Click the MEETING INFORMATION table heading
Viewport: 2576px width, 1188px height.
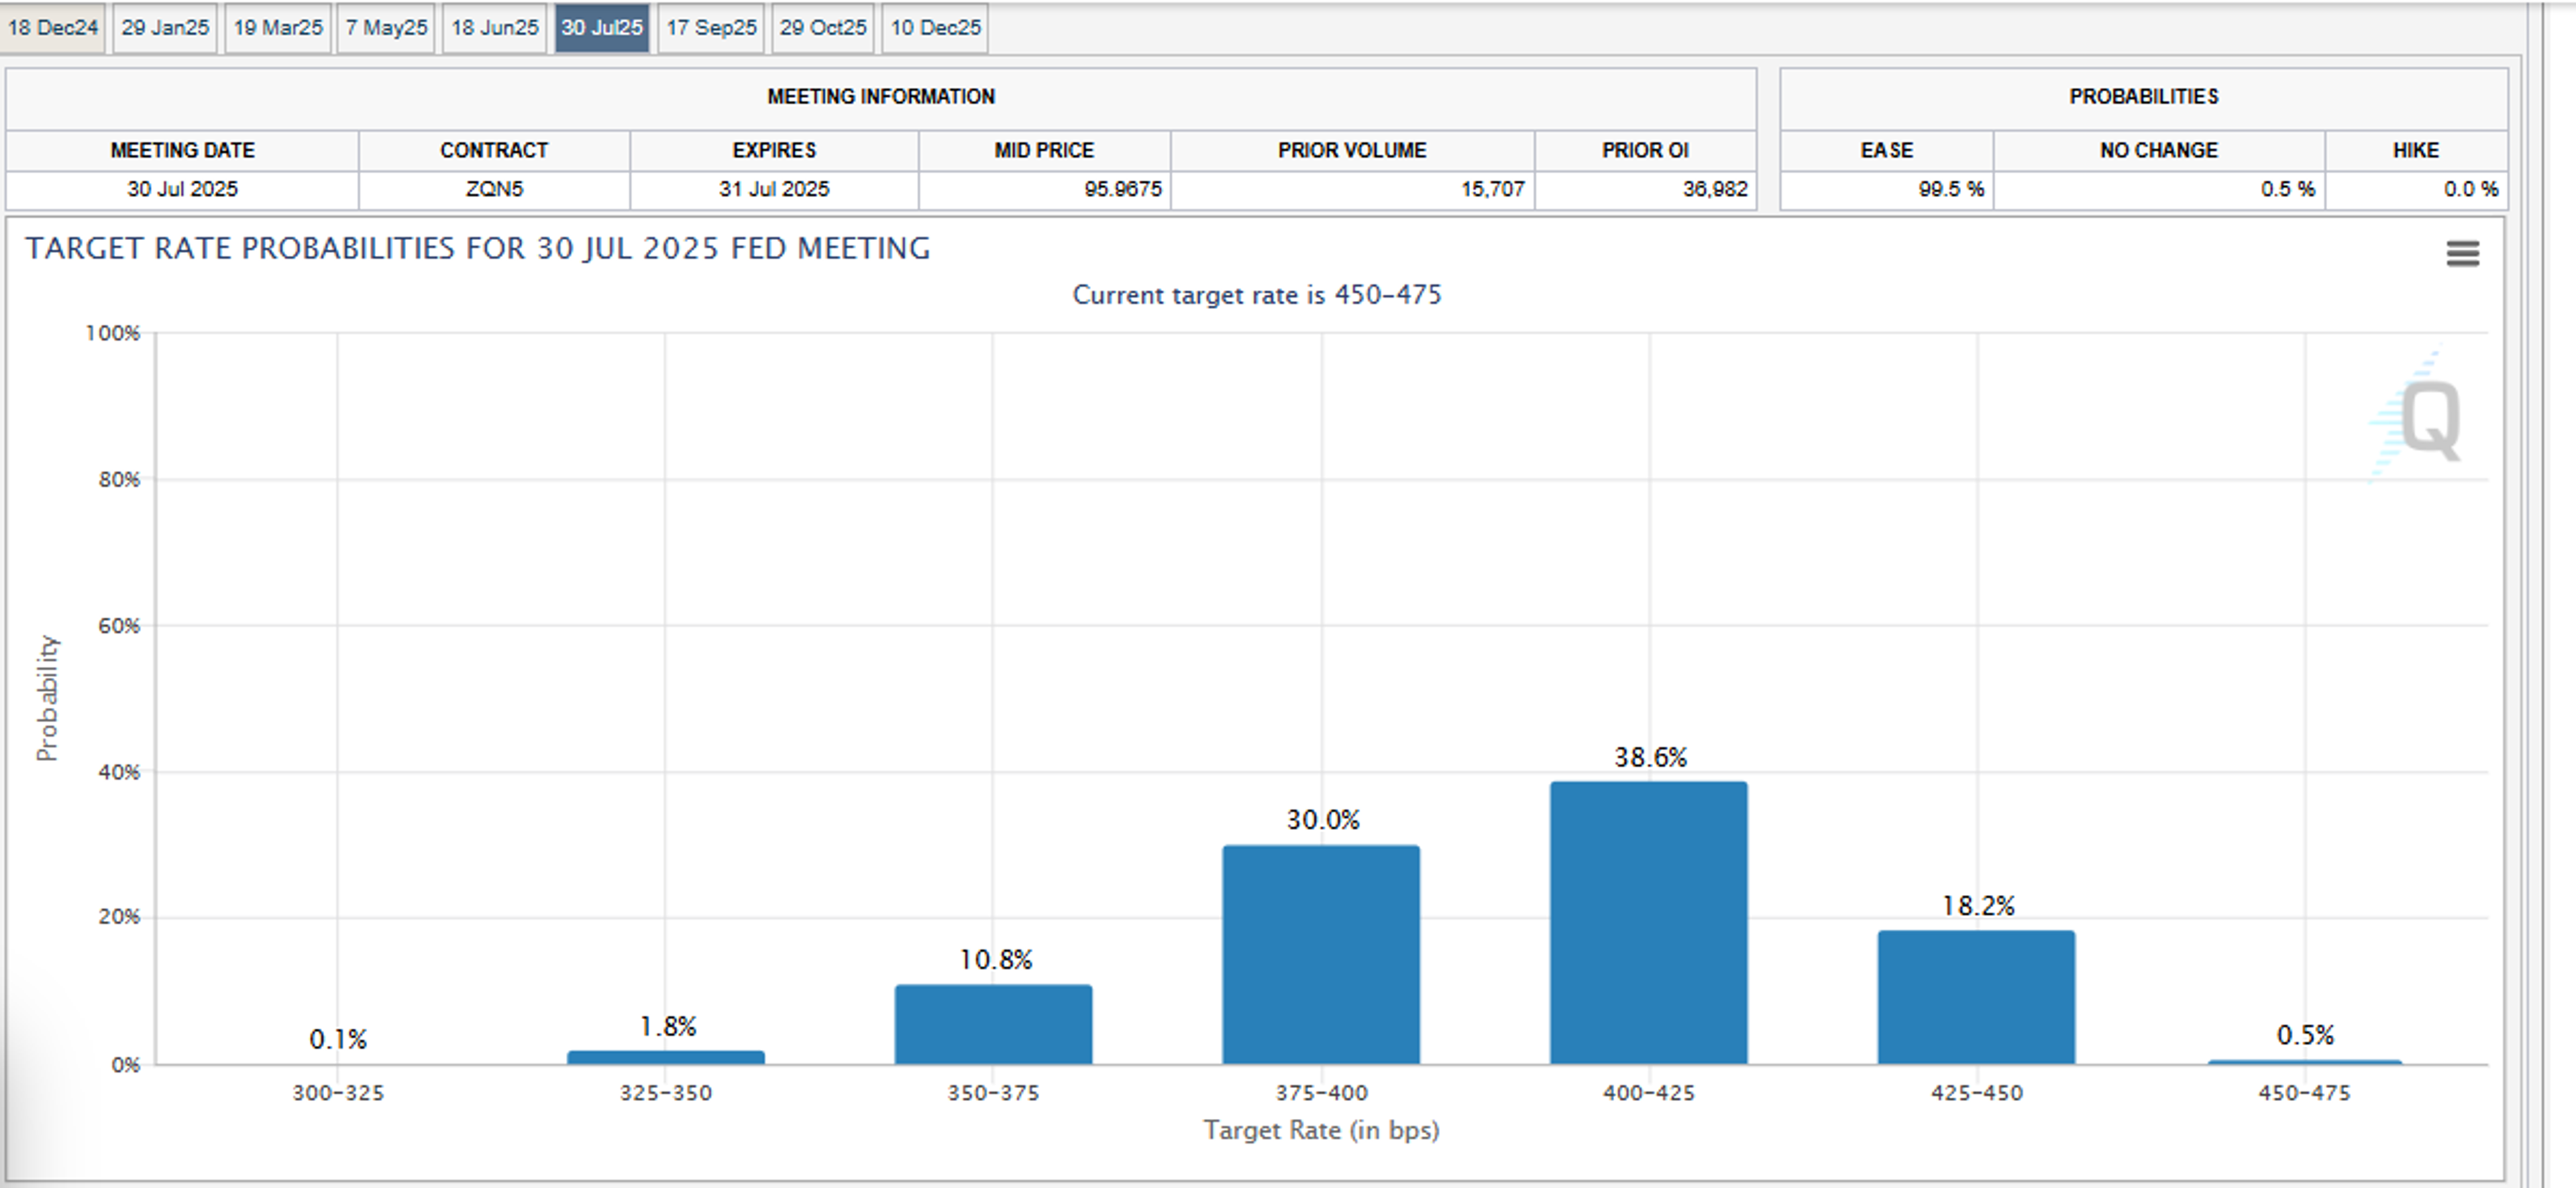click(881, 97)
